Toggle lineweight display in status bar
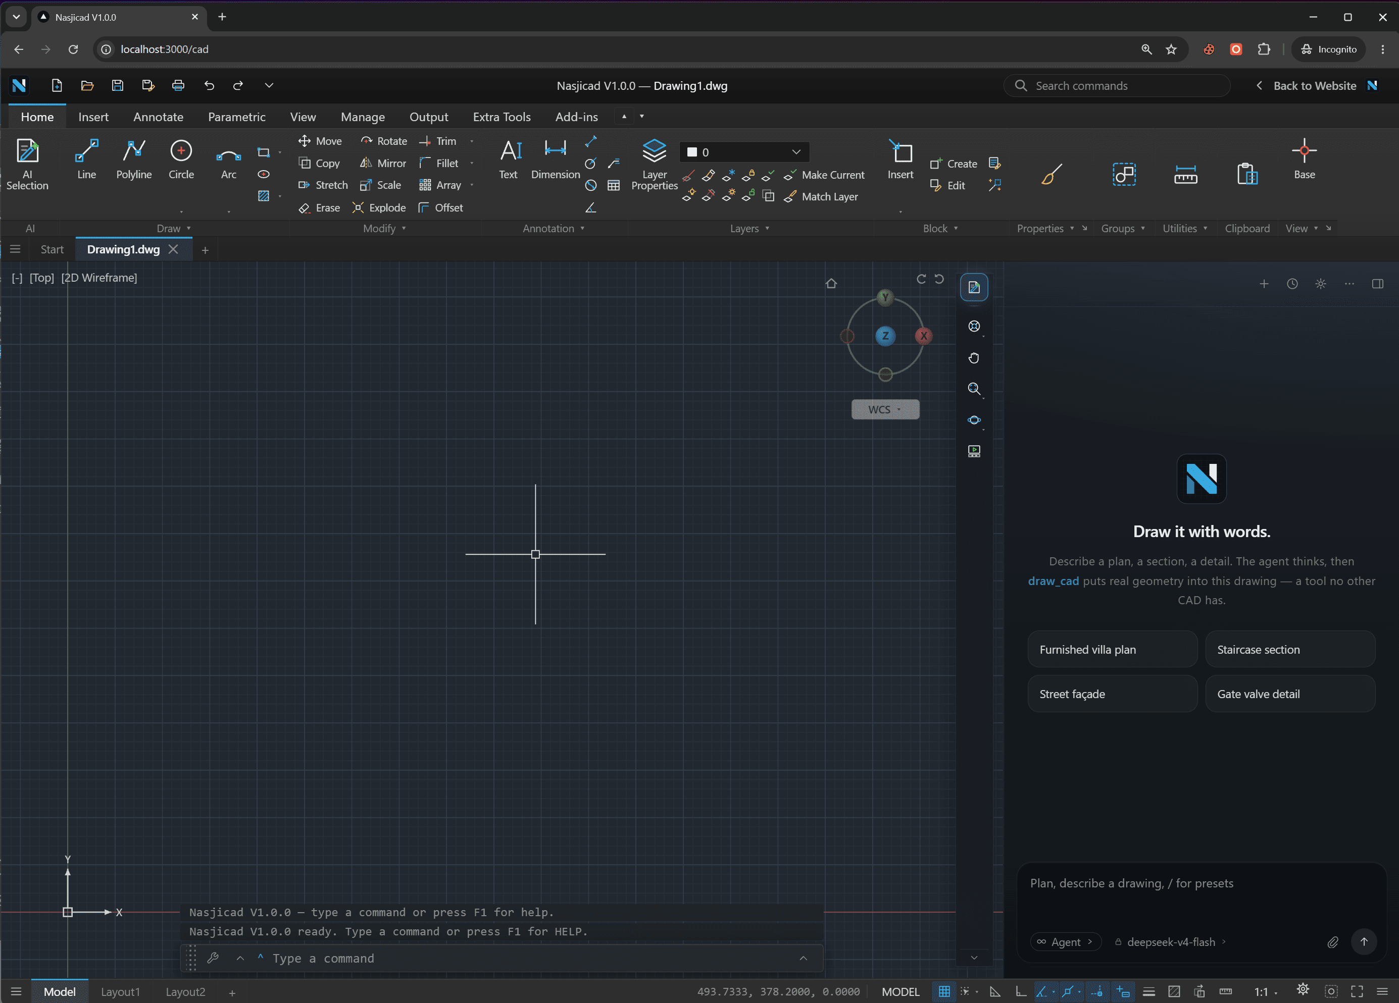This screenshot has width=1399, height=1003. 1148,991
